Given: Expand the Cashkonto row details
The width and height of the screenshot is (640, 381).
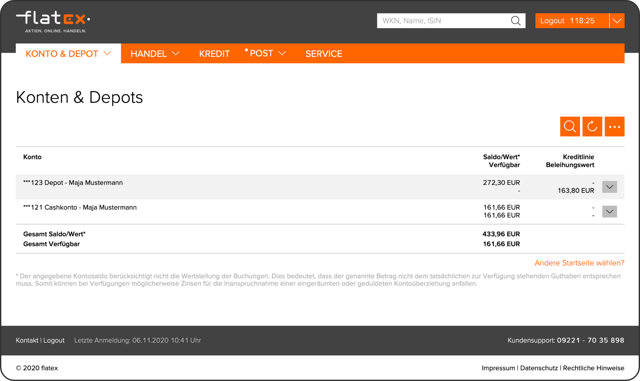Looking at the screenshot, I should pos(609,212).
